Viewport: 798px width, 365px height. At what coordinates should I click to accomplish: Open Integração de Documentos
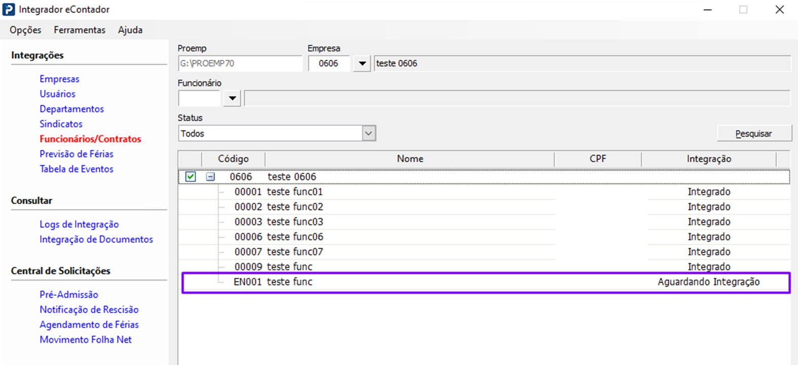coord(96,239)
